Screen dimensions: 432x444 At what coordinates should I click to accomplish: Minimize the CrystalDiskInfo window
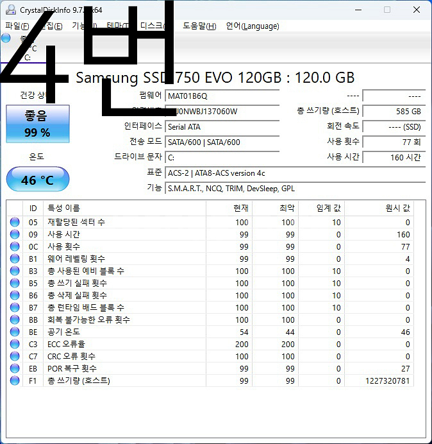[x=358, y=10]
